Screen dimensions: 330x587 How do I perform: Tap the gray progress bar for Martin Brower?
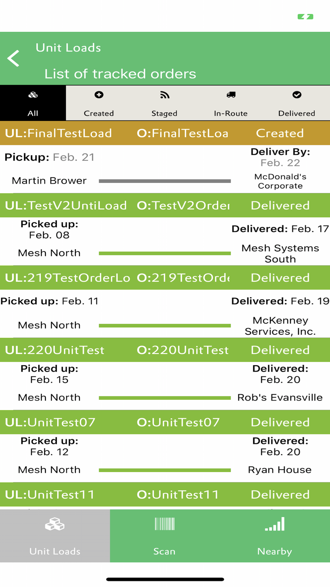165,181
